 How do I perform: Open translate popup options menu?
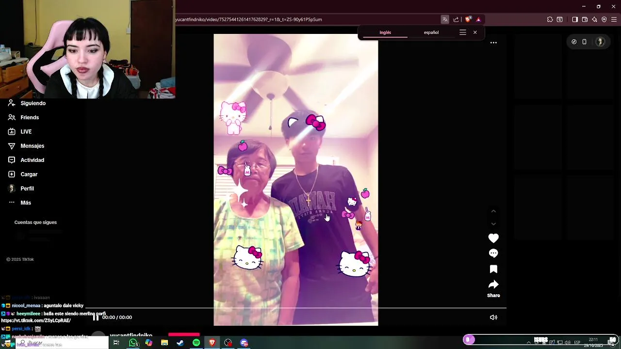tap(463, 32)
